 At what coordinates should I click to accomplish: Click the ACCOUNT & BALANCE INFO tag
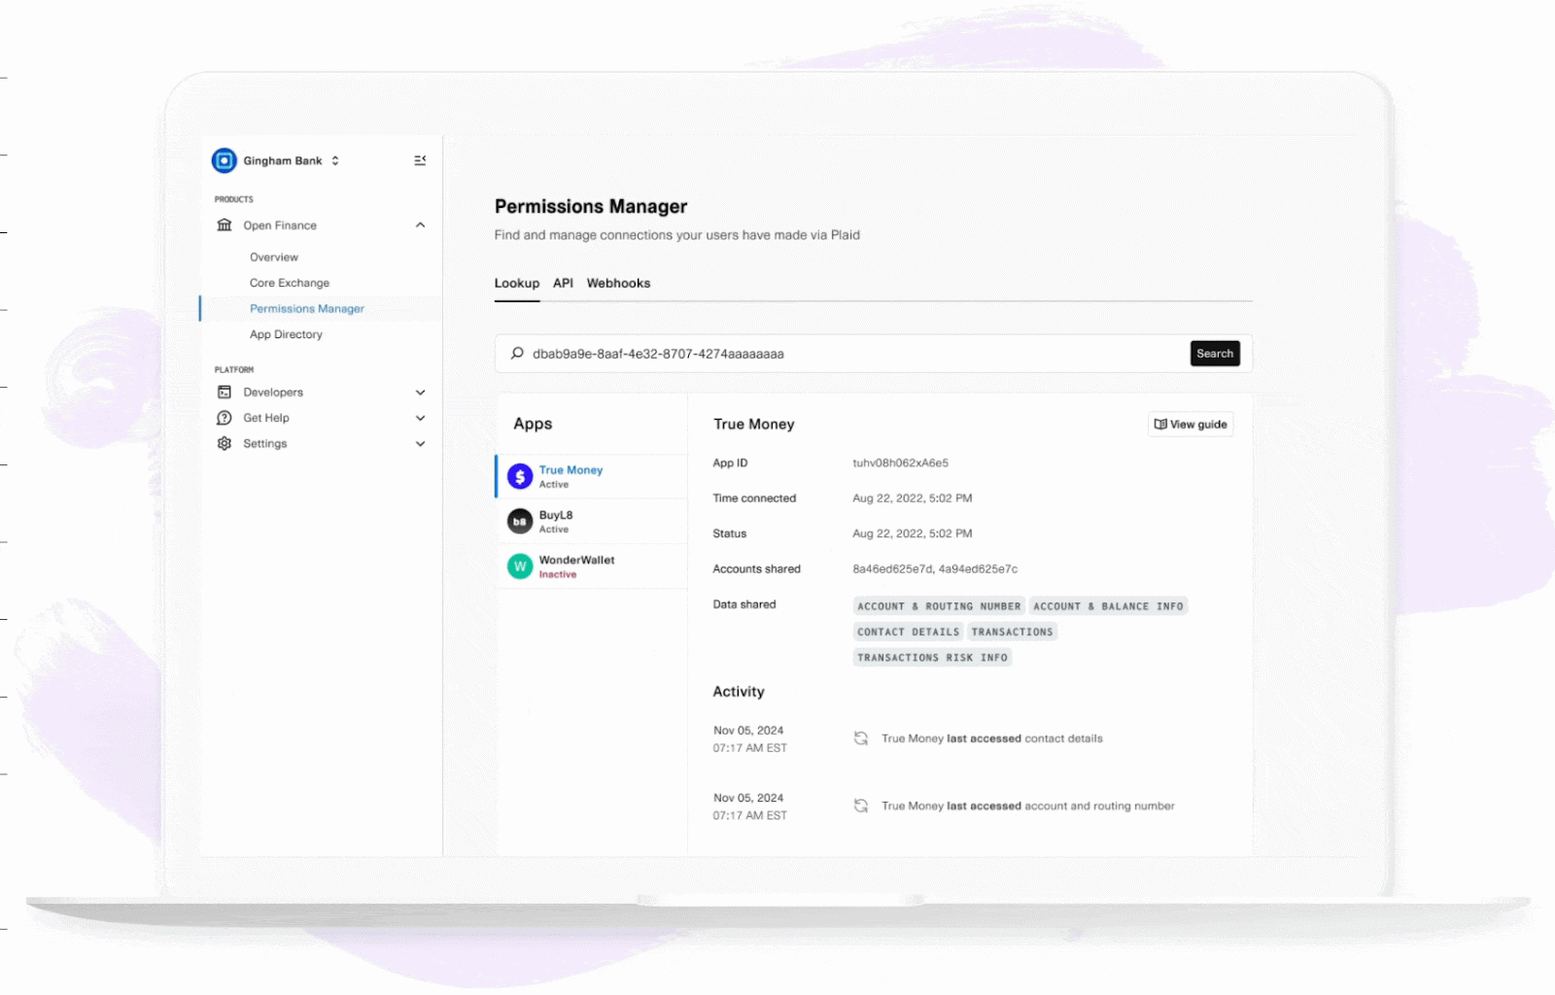pos(1108,606)
